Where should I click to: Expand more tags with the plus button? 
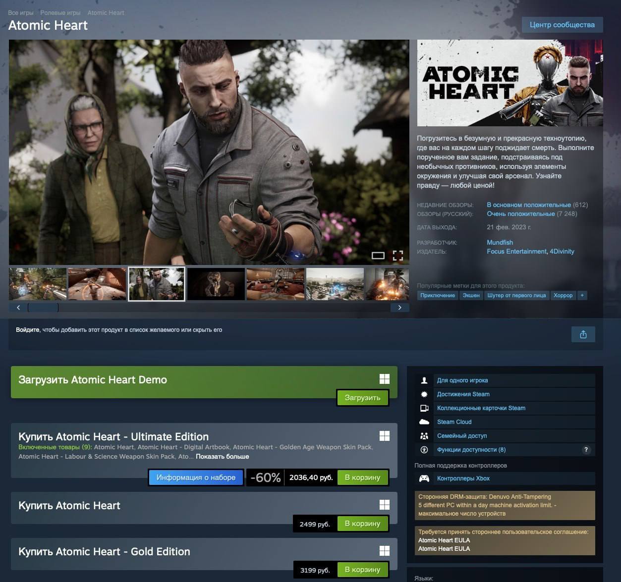[582, 295]
